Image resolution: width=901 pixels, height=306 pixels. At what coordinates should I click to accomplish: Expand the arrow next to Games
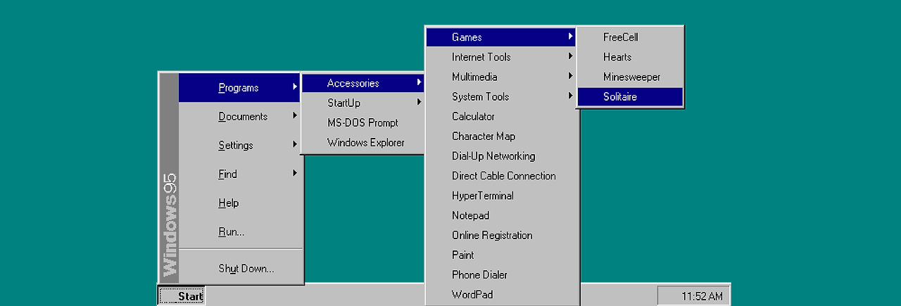[571, 37]
